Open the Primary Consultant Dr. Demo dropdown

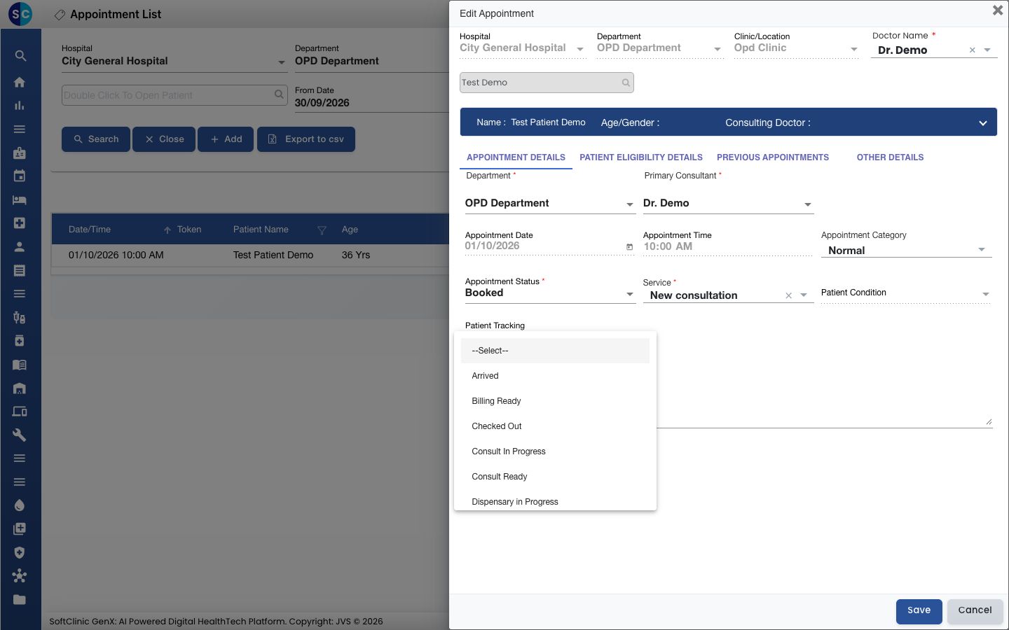click(727, 204)
